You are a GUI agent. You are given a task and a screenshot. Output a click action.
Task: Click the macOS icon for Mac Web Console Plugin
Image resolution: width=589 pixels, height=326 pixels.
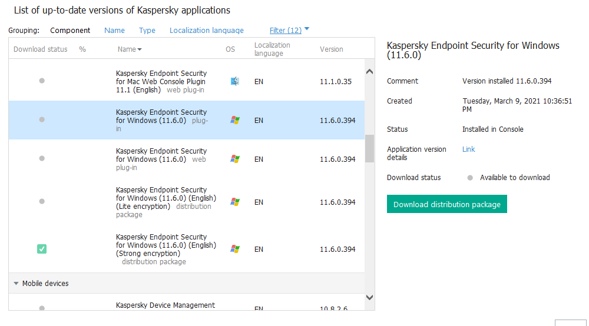click(235, 81)
